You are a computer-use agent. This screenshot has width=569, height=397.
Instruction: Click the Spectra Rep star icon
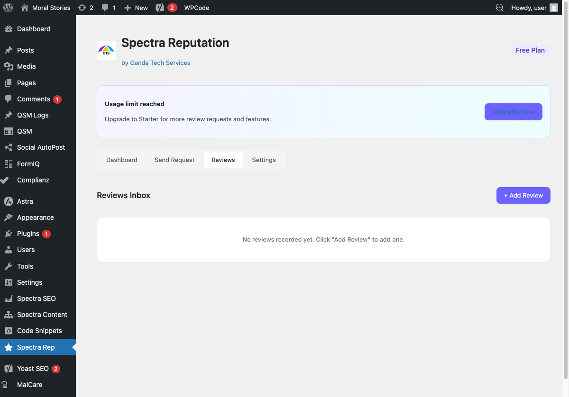click(9, 347)
